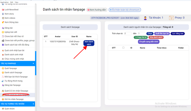Click the Xem thông báo bell icon

tap(3, 22)
